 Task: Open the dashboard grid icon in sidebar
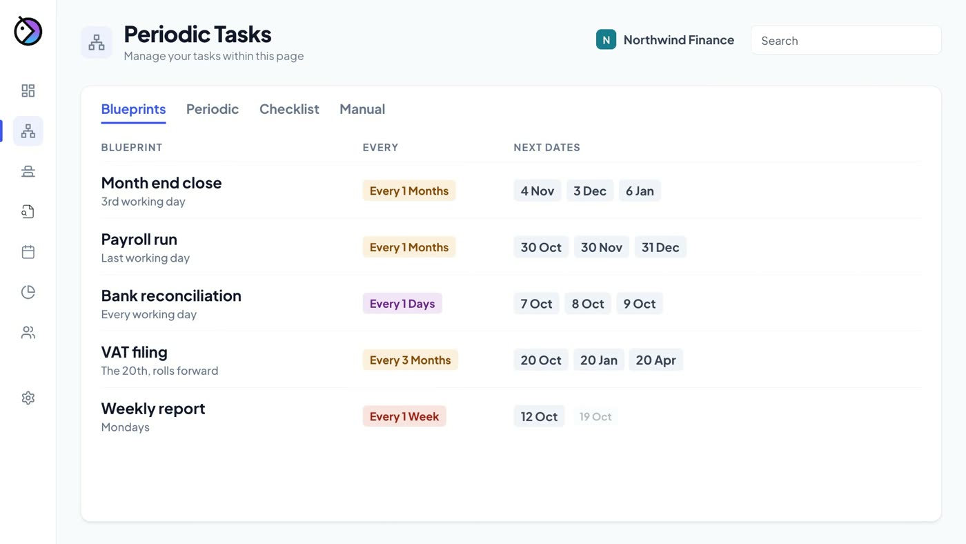coord(28,91)
